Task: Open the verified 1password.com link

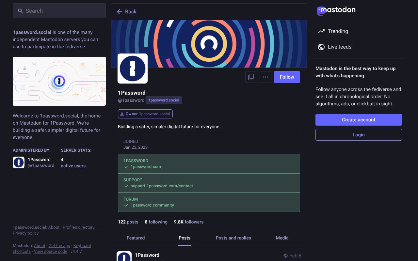Action: (146, 166)
